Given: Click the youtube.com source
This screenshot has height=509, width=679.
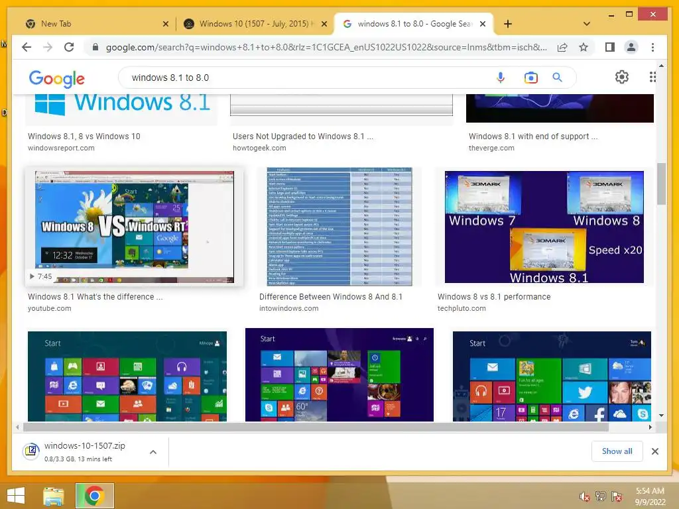Looking at the screenshot, I should (49, 309).
